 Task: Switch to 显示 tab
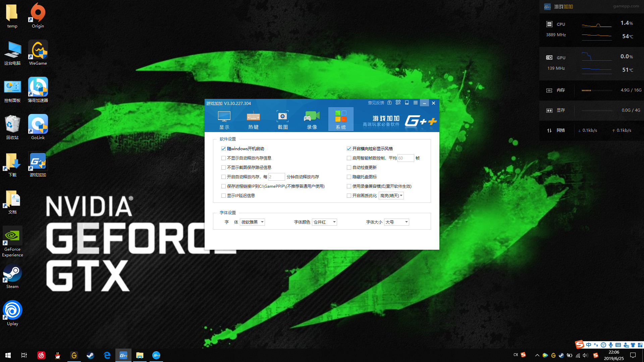coord(224,120)
